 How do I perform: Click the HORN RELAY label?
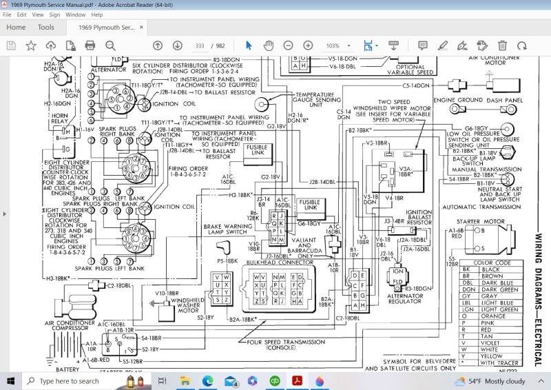click(x=59, y=118)
